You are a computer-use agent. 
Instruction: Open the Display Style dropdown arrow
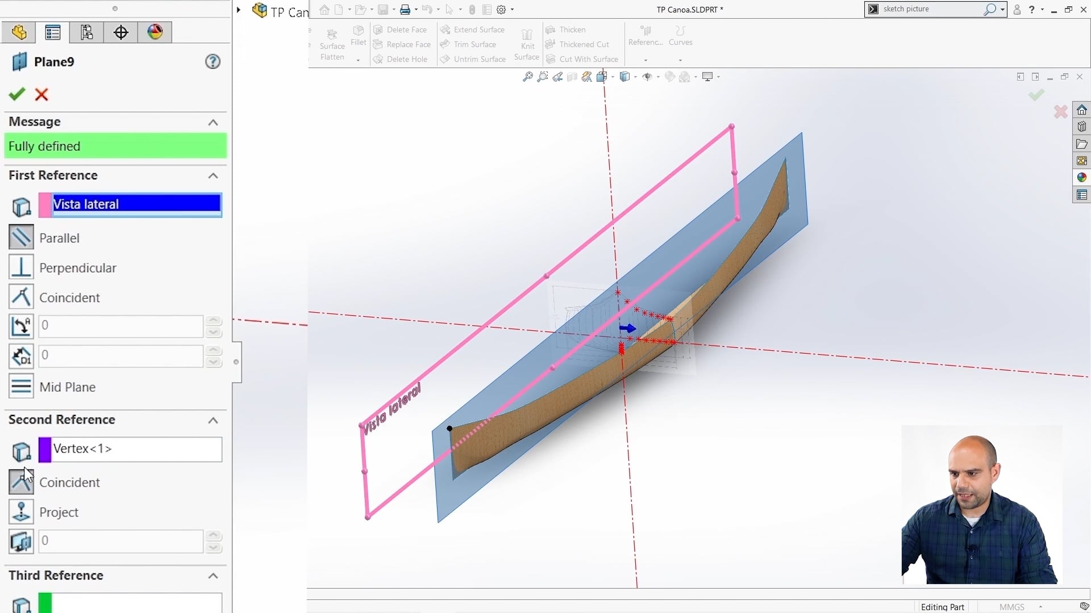coord(635,77)
